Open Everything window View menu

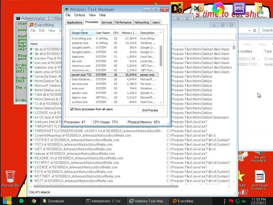click(x=52, y=30)
